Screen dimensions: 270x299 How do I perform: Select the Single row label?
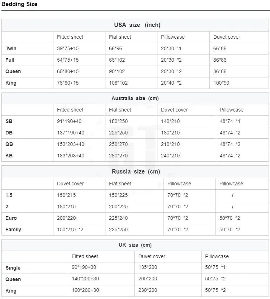(13, 268)
